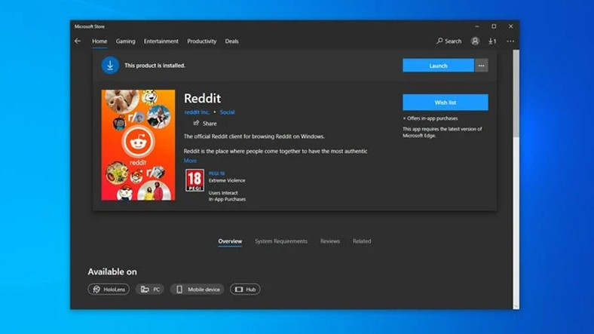The height and width of the screenshot is (334, 594).
Task: Click the scrollbar down arrow
Action: coord(516,306)
